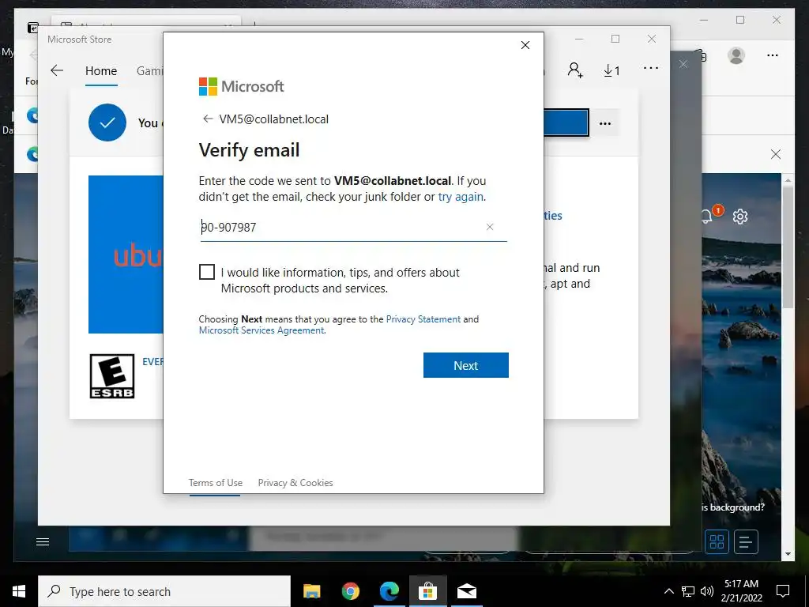Click the Ubuntu app thumbnail in Store
This screenshot has width=809, height=607.
pos(126,254)
